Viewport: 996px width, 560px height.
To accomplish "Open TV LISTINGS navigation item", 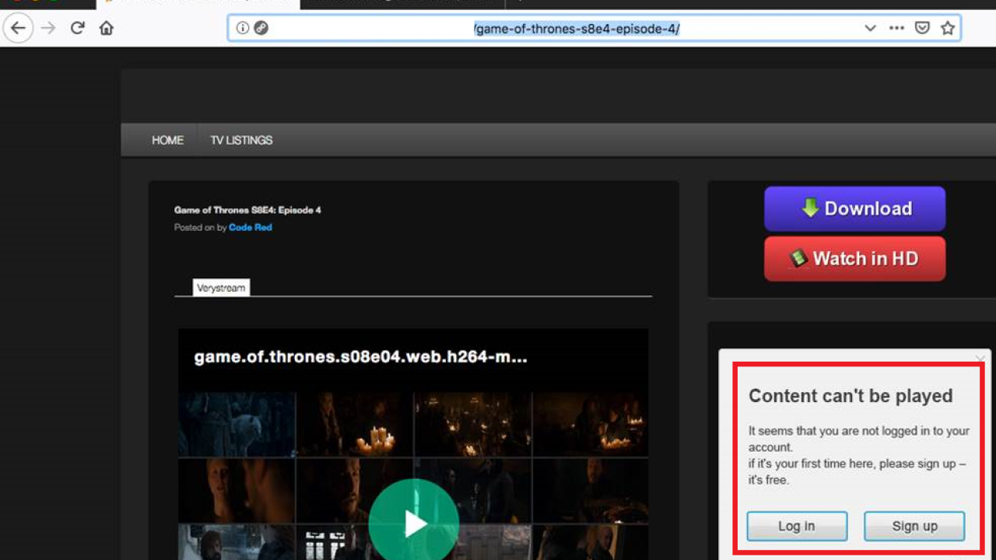I will [241, 140].
